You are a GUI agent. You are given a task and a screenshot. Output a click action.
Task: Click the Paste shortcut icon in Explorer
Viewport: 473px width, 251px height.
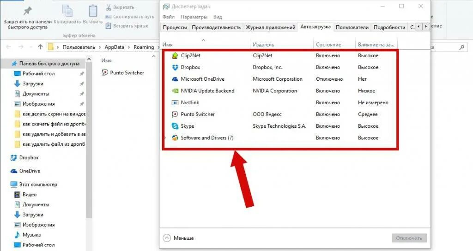point(109,26)
